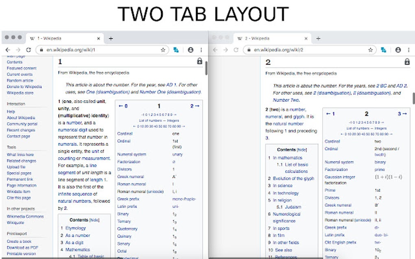415x259 pixels.
Task: Open 'Random article' in the sidebar
Action: 20,80
